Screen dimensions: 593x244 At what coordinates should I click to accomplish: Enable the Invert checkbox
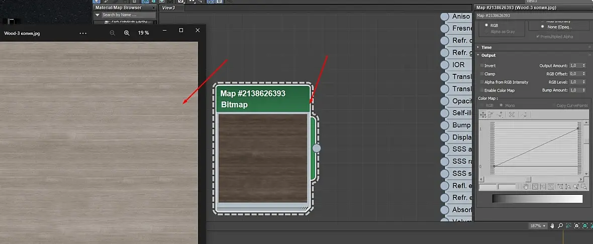482,66
